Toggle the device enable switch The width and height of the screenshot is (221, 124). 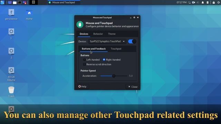click(x=132, y=41)
